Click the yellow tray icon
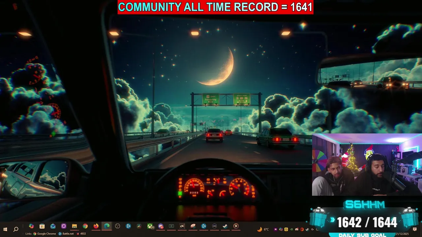 point(286,229)
